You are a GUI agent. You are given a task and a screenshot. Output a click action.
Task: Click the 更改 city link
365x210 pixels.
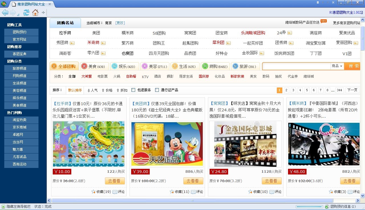tap(120, 23)
